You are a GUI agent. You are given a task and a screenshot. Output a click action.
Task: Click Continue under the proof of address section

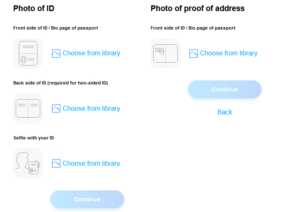tap(225, 89)
